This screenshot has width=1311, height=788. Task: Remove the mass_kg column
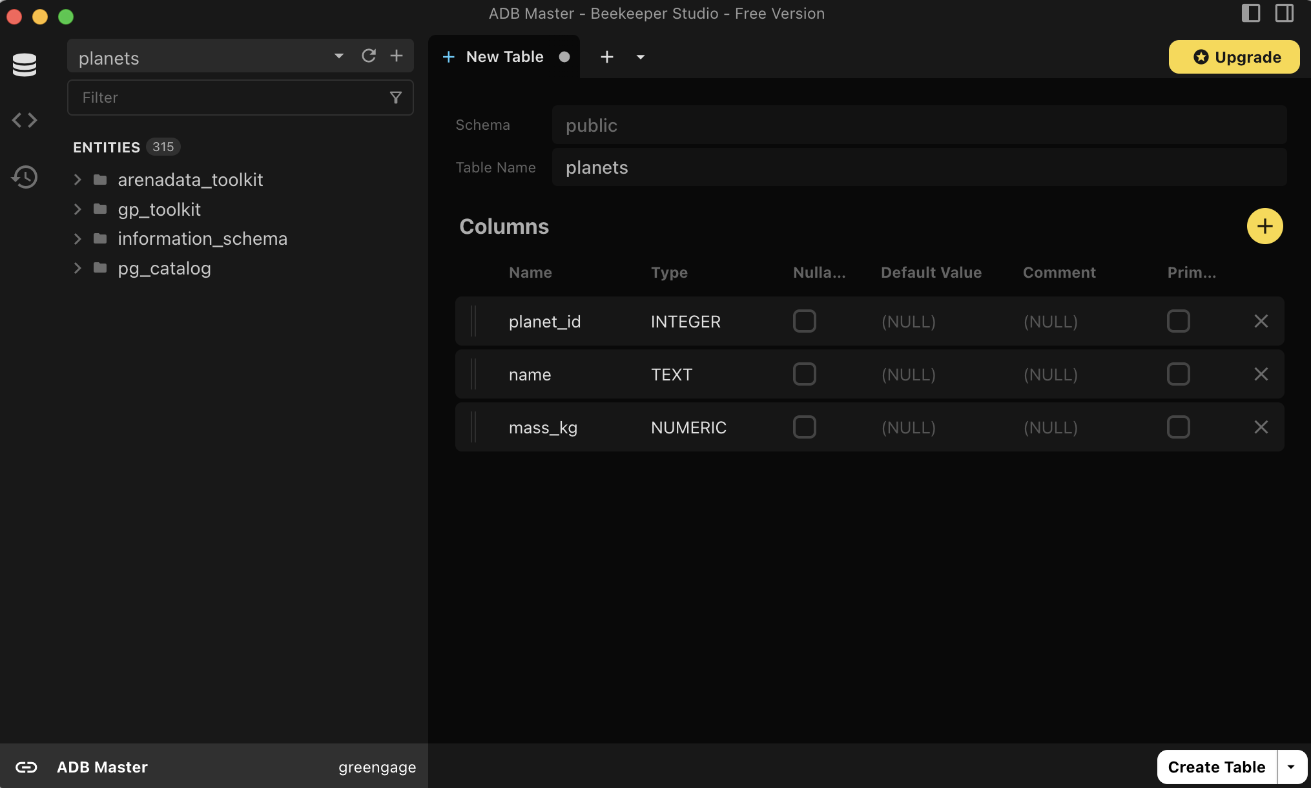(x=1261, y=427)
